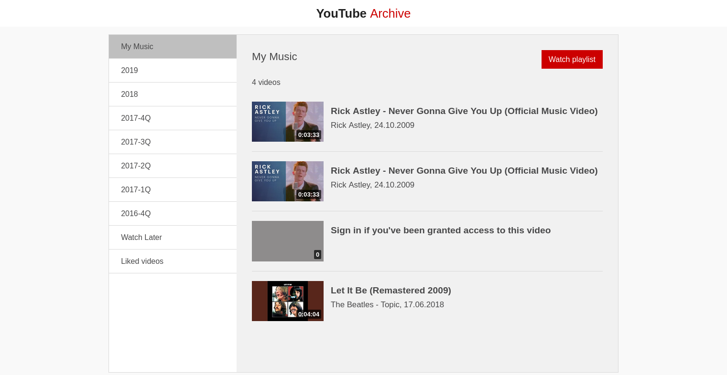Open the 2017-3Q playlist
This screenshot has width=727, height=375.
pos(173,142)
